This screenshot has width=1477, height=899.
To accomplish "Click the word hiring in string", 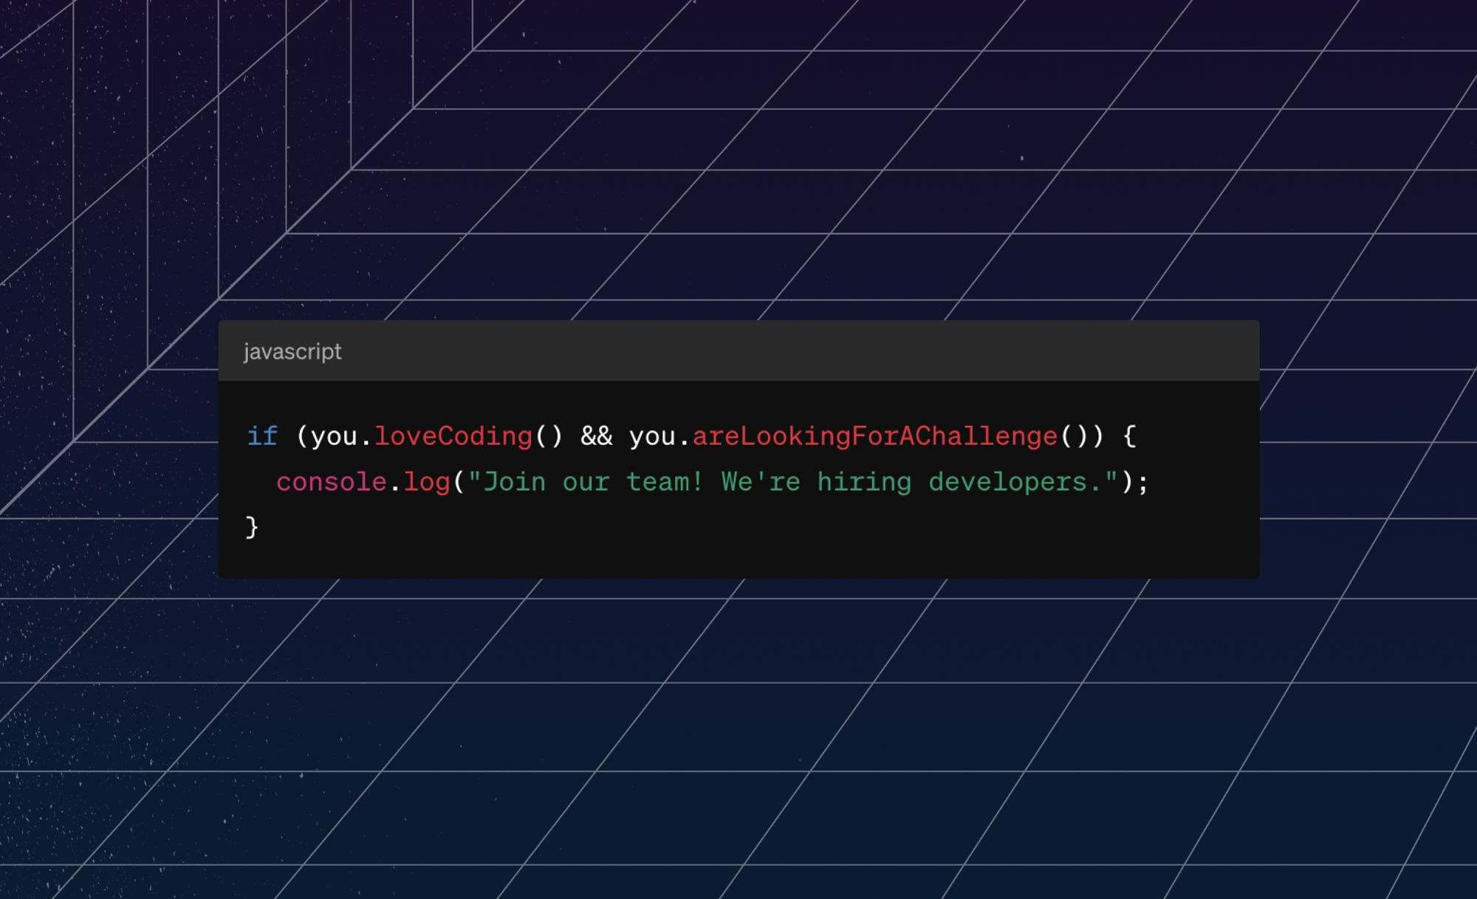I will click(864, 483).
